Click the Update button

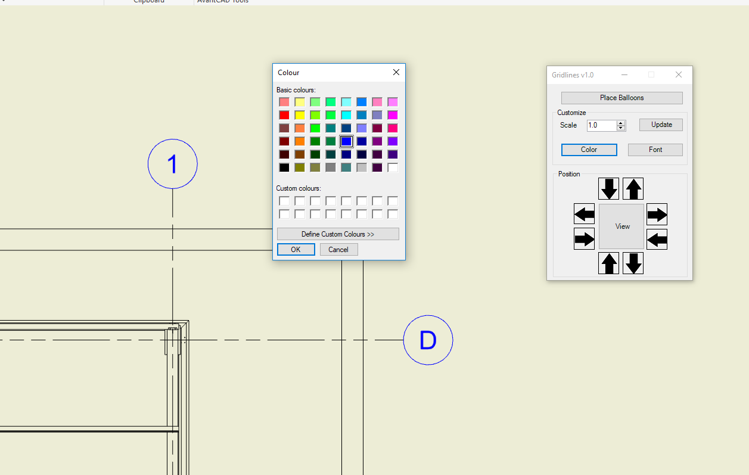click(x=661, y=125)
